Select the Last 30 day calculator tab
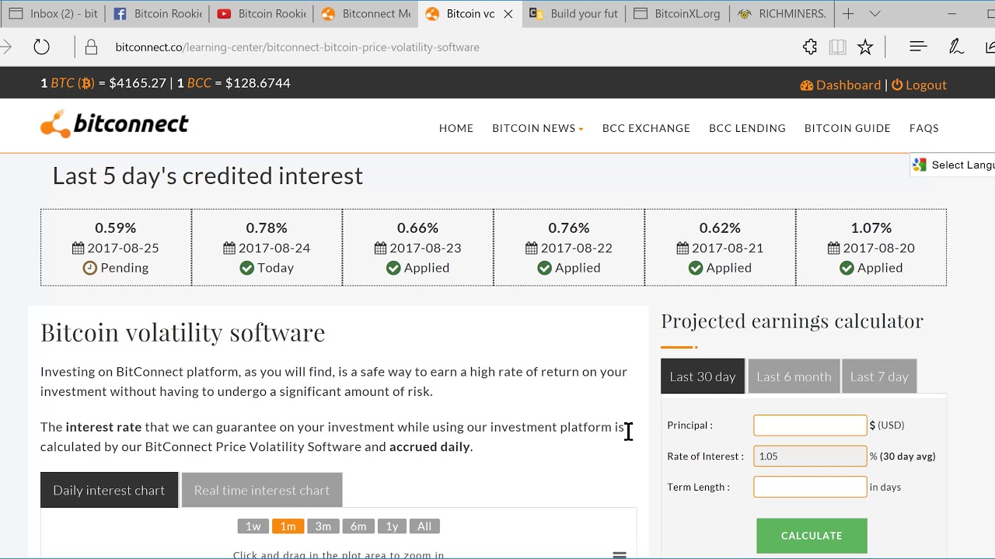995x559 pixels. point(703,377)
